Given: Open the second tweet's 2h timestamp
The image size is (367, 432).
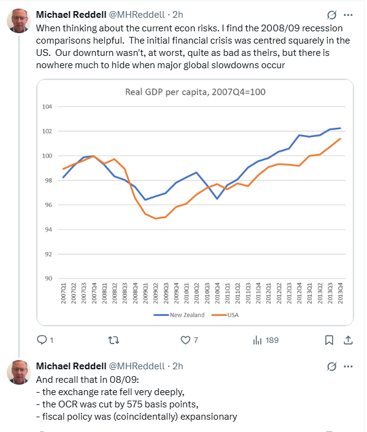Looking at the screenshot, I should [x=178, y=366].
